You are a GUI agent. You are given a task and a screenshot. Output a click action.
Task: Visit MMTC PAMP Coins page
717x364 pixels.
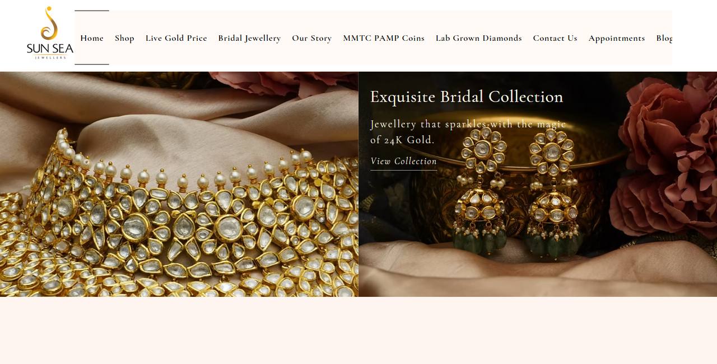384,38
